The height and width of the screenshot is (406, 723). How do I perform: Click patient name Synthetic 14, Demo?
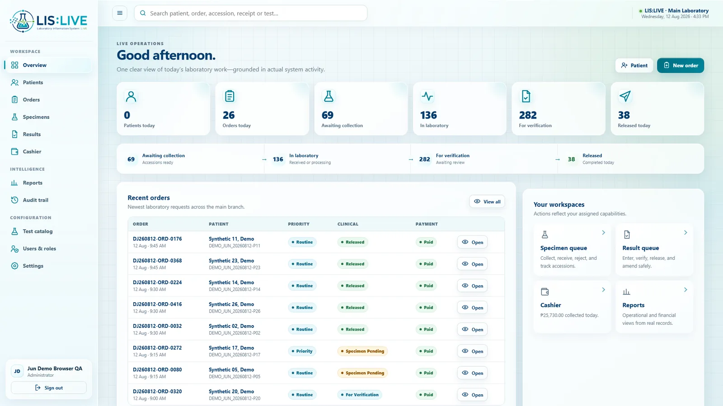click(x=231, y=282)
